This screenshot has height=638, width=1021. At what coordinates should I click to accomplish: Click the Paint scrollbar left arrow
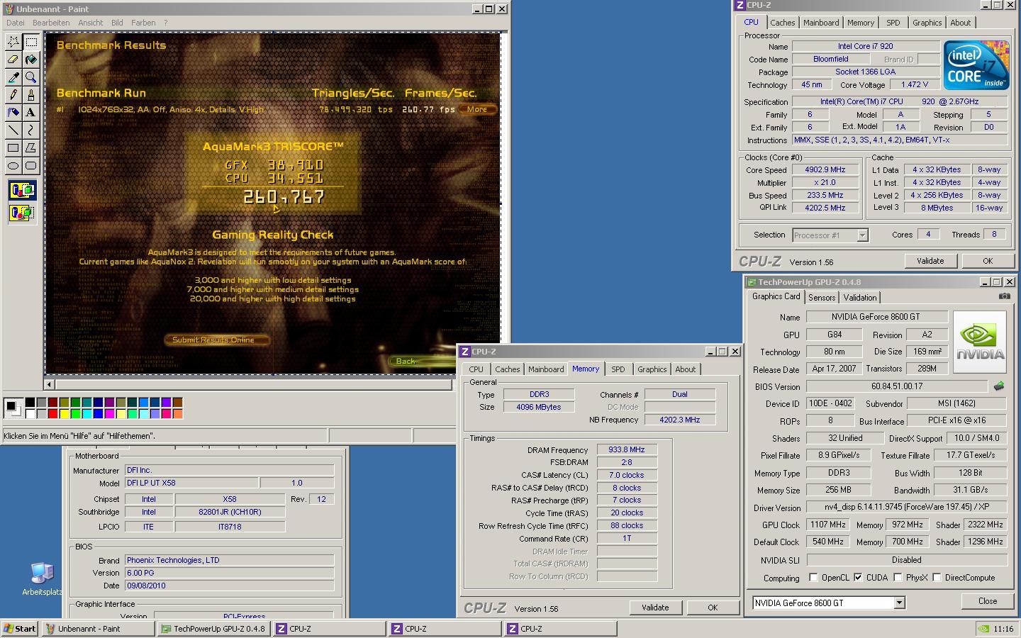point(49,384)
